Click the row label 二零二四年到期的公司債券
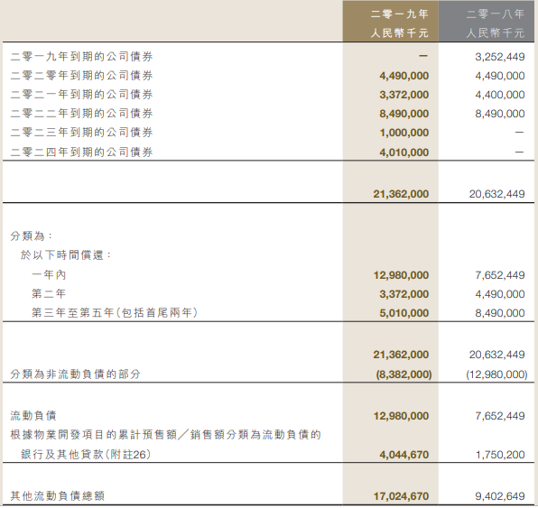538x508 pixels. coord(81,152)
